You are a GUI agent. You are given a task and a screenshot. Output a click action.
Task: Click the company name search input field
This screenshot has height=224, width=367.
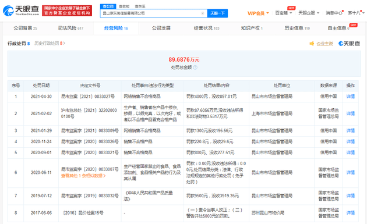pyautogui.click(x=151, y=13)
